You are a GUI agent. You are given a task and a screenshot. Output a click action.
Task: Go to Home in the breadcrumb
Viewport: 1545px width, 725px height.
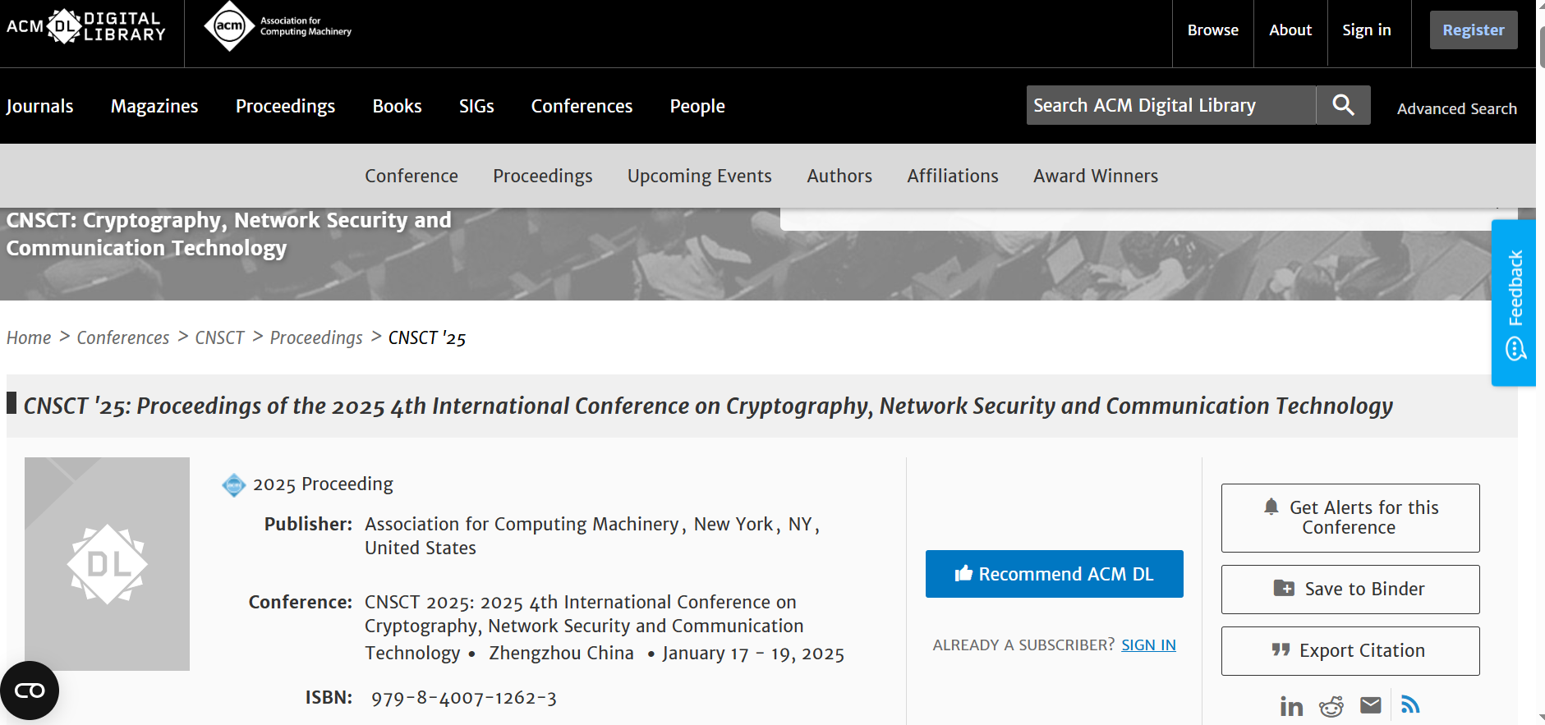29,337
